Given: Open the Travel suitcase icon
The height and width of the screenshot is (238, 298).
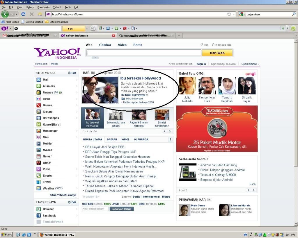Looking at the screenshot, I should coord(39,182).
